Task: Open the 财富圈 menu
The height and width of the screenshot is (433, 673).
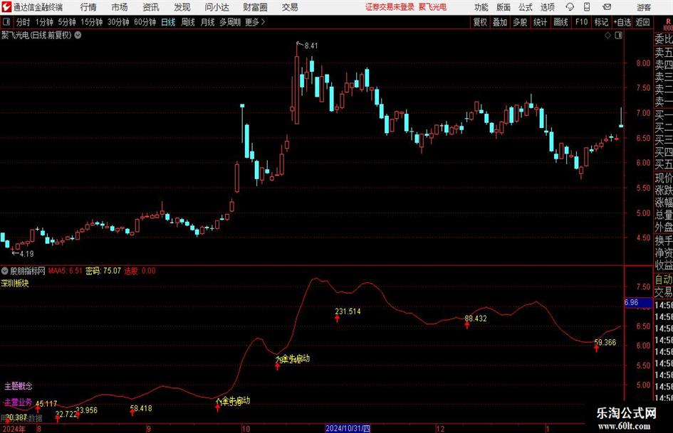Action: 255,7
